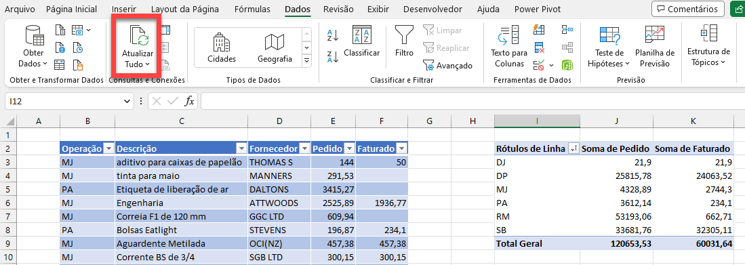This screenshot has width=745, height=265.
Task: Toggle the Filtro funnel button
Action: [404, 42]
